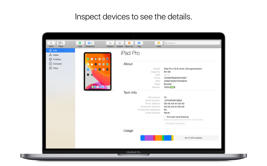Click the capacity value '64 GB'
267x166 pixels.
(167, 72)
